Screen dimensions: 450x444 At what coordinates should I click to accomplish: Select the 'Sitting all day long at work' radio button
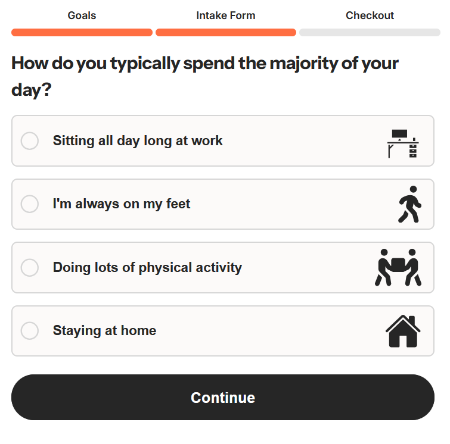(x=30, y=141)
